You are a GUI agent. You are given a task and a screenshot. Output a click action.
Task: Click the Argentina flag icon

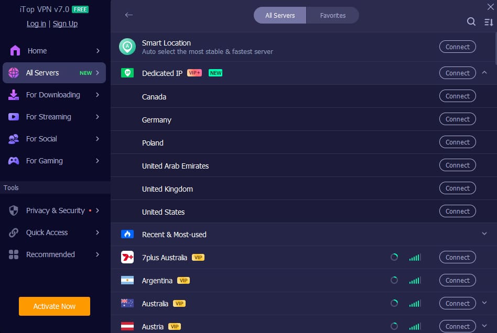(127, 280)
